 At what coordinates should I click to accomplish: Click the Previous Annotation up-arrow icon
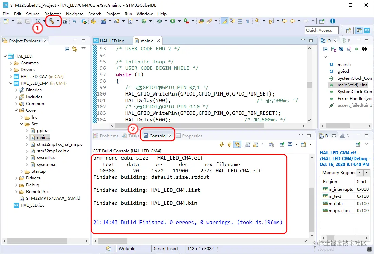coord(270,21)
